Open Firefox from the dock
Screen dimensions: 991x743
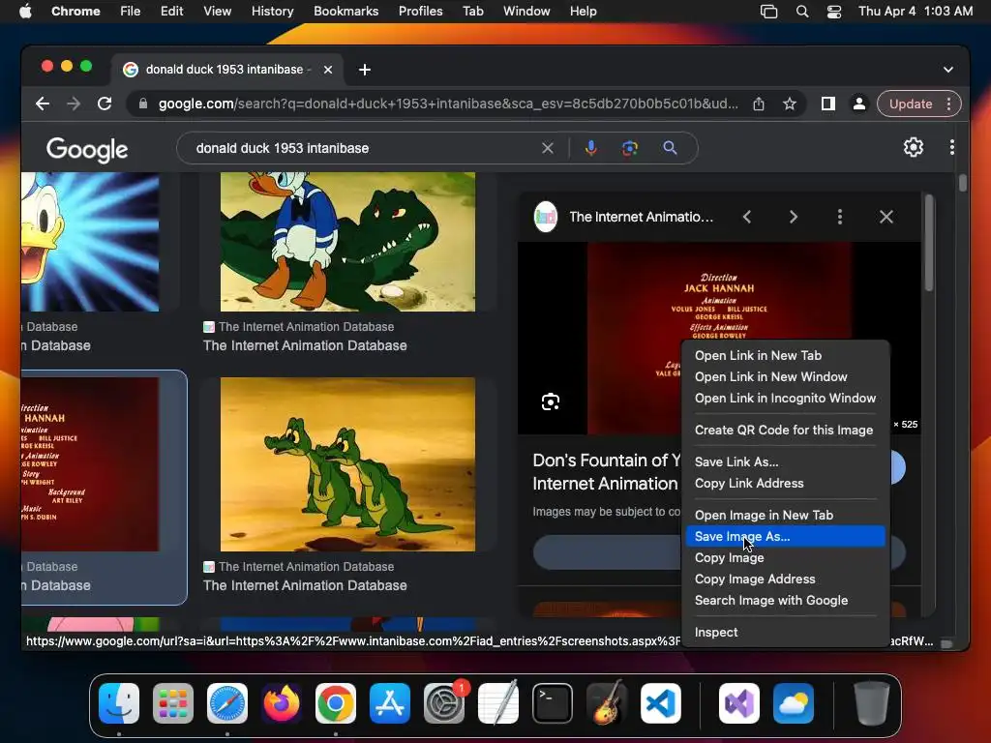coord(282,702)
